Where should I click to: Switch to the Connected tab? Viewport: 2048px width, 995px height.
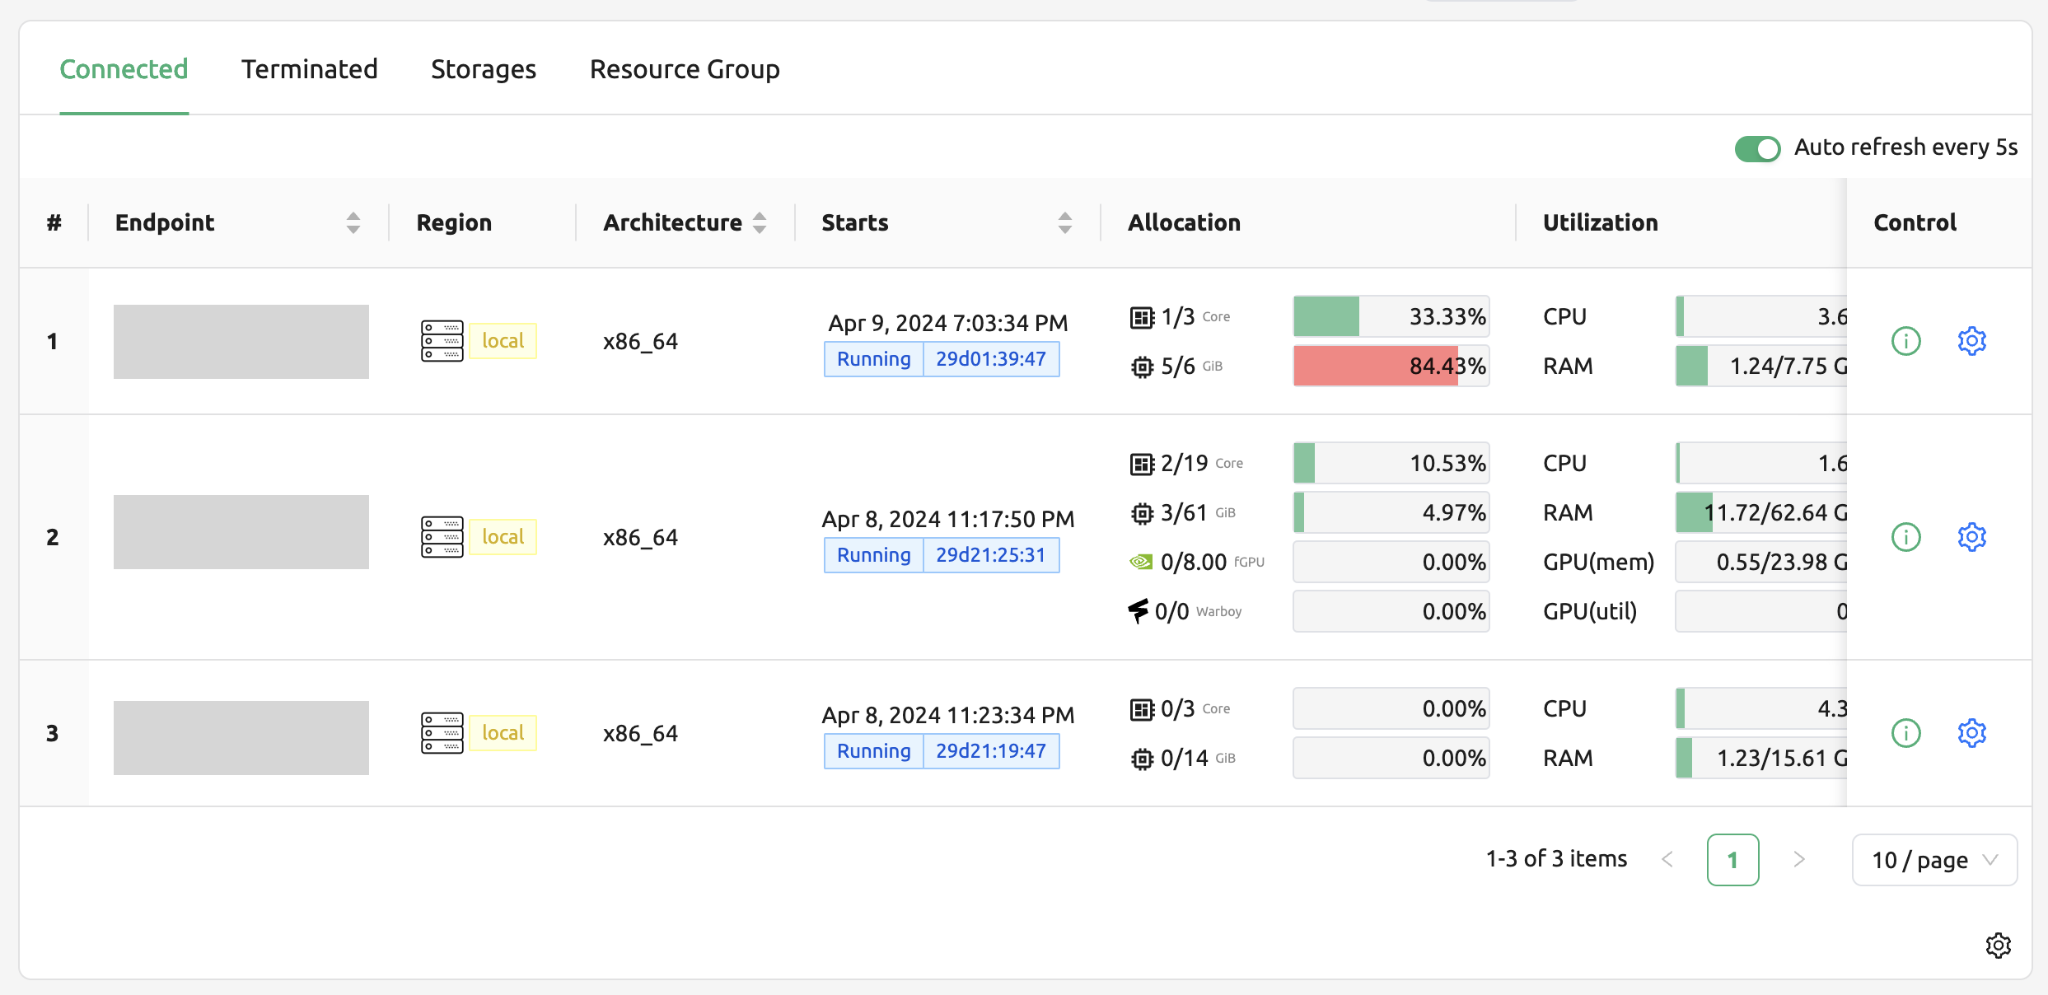(124, 69)
